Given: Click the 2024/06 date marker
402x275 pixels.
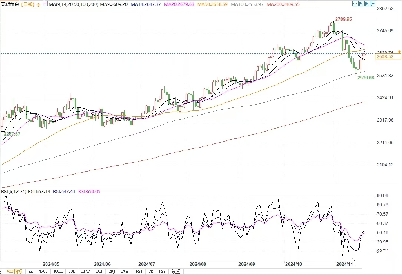Looking at the screenshot, I should tap(102, 264).
